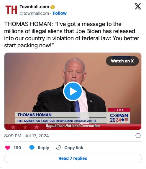The height and width of the screenshot is (169, 146).
Task: Play the Thomas Homan video
Action: pos(73,91)
